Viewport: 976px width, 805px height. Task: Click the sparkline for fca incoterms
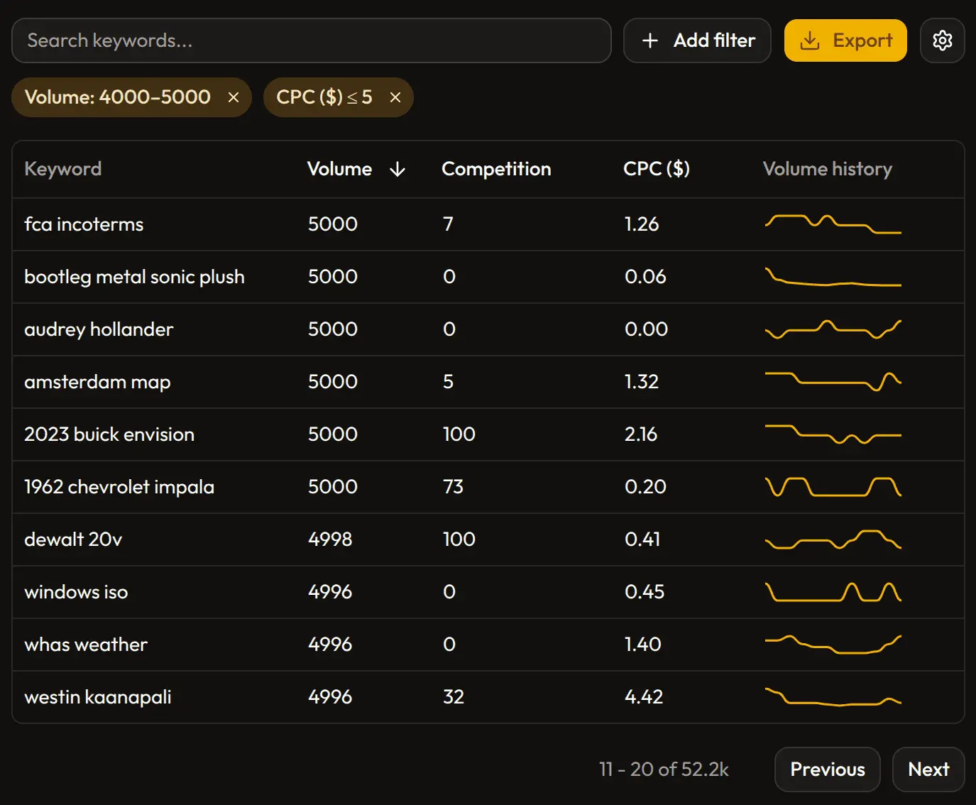pos(833,224)
